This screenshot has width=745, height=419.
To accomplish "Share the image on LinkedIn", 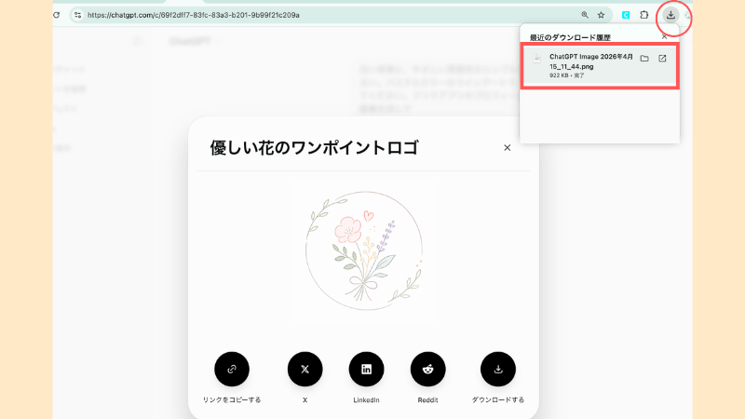I will (366, 369).
